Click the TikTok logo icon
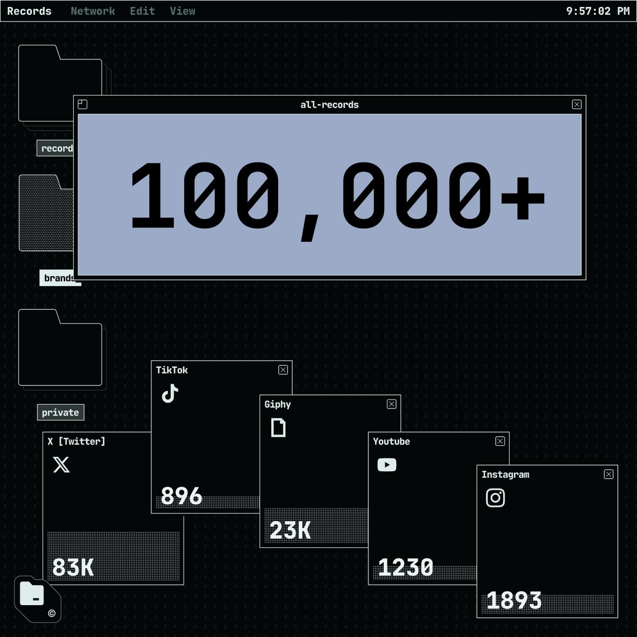 coord(170,393)
